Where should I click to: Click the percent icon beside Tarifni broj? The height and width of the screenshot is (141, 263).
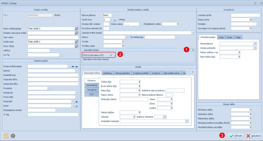115,20
